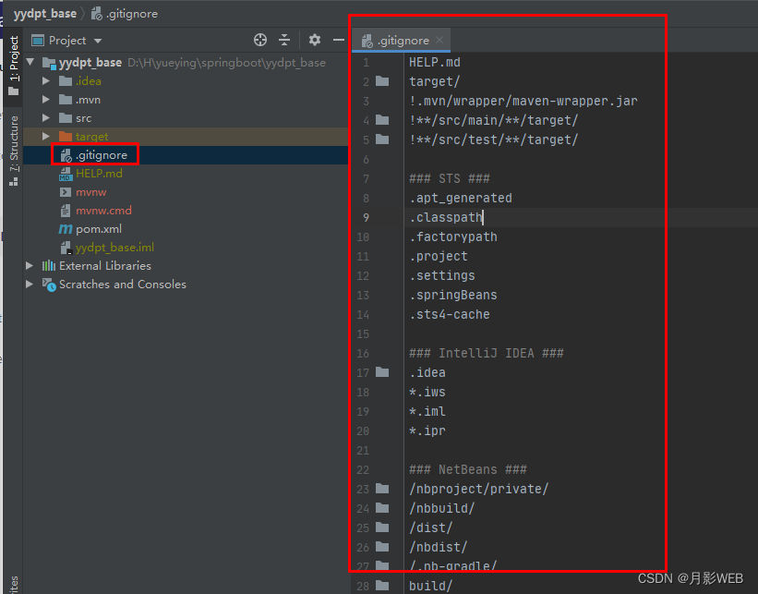Click the orange target folder icon
The image size is (758, 594).
pyautogui.click(x=66, y=136)
